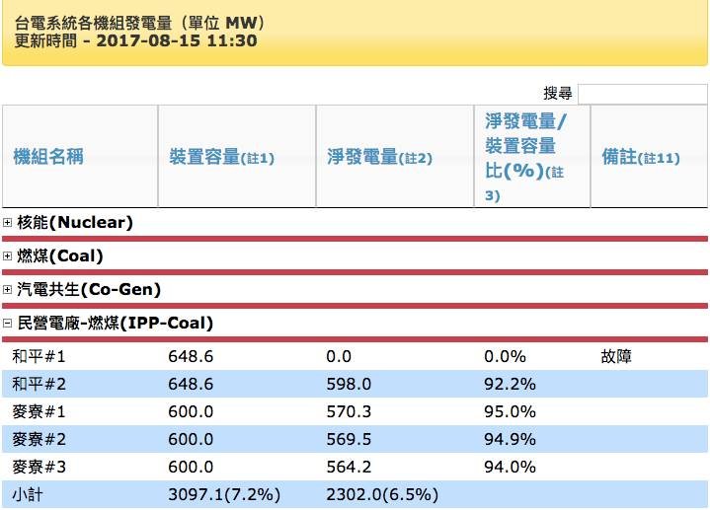
Task: Click the 和平#2 unit name
Action: (39, 384)
